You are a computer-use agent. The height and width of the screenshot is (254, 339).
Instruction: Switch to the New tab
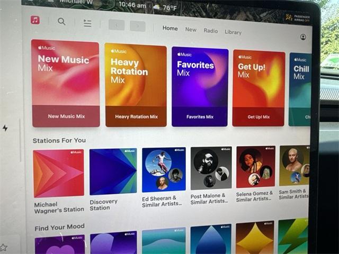tap(191, 30)
